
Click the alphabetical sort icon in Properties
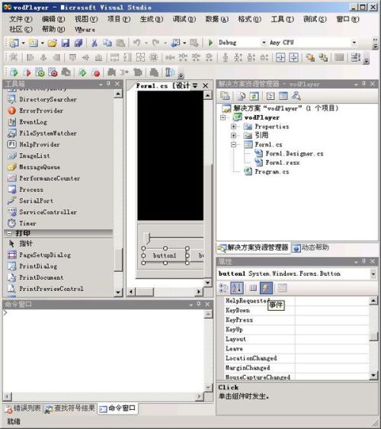[x=237, y=288]
